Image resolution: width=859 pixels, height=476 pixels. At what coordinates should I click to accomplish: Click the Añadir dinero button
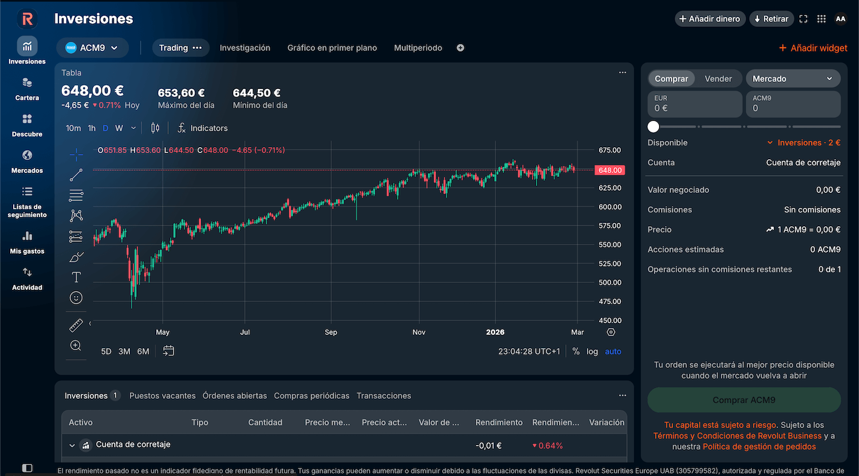(710, 19)
